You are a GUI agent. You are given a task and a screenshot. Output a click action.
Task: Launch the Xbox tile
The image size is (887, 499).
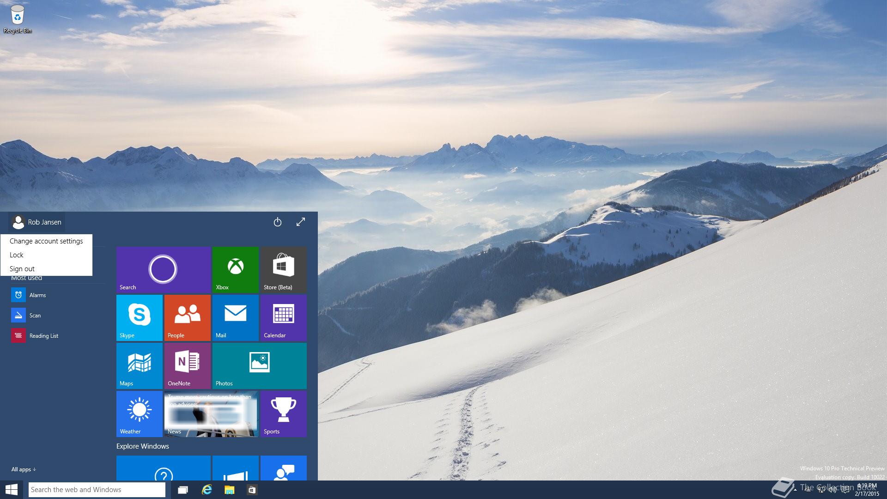pos(236,269)
